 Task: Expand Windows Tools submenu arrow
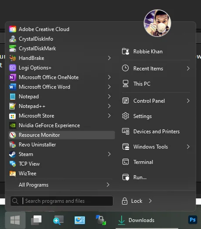[x=188, y=147]
